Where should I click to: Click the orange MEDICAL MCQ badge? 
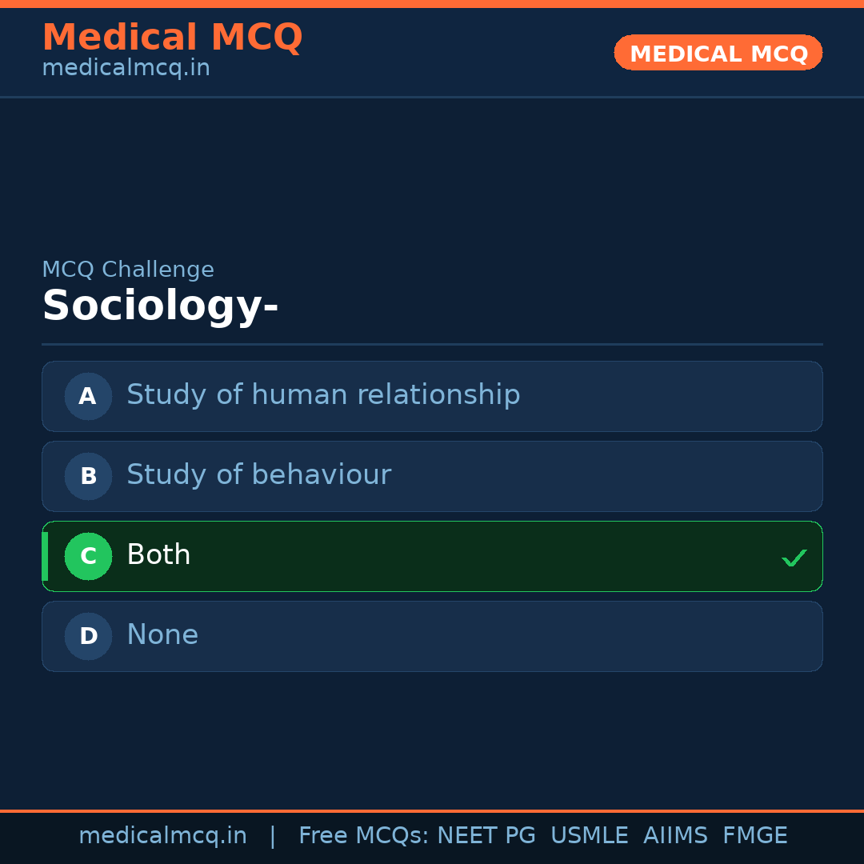point(718,53)
